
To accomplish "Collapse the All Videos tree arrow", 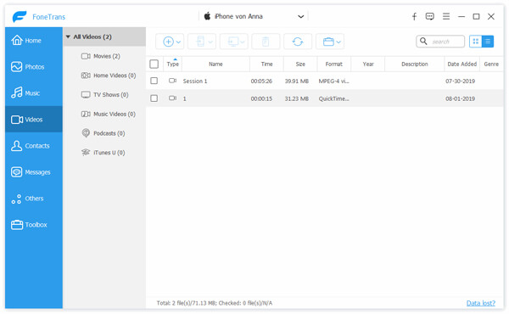I will 68,36.
